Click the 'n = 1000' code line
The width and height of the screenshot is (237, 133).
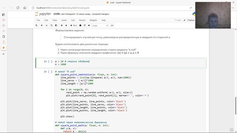[61, 64]
